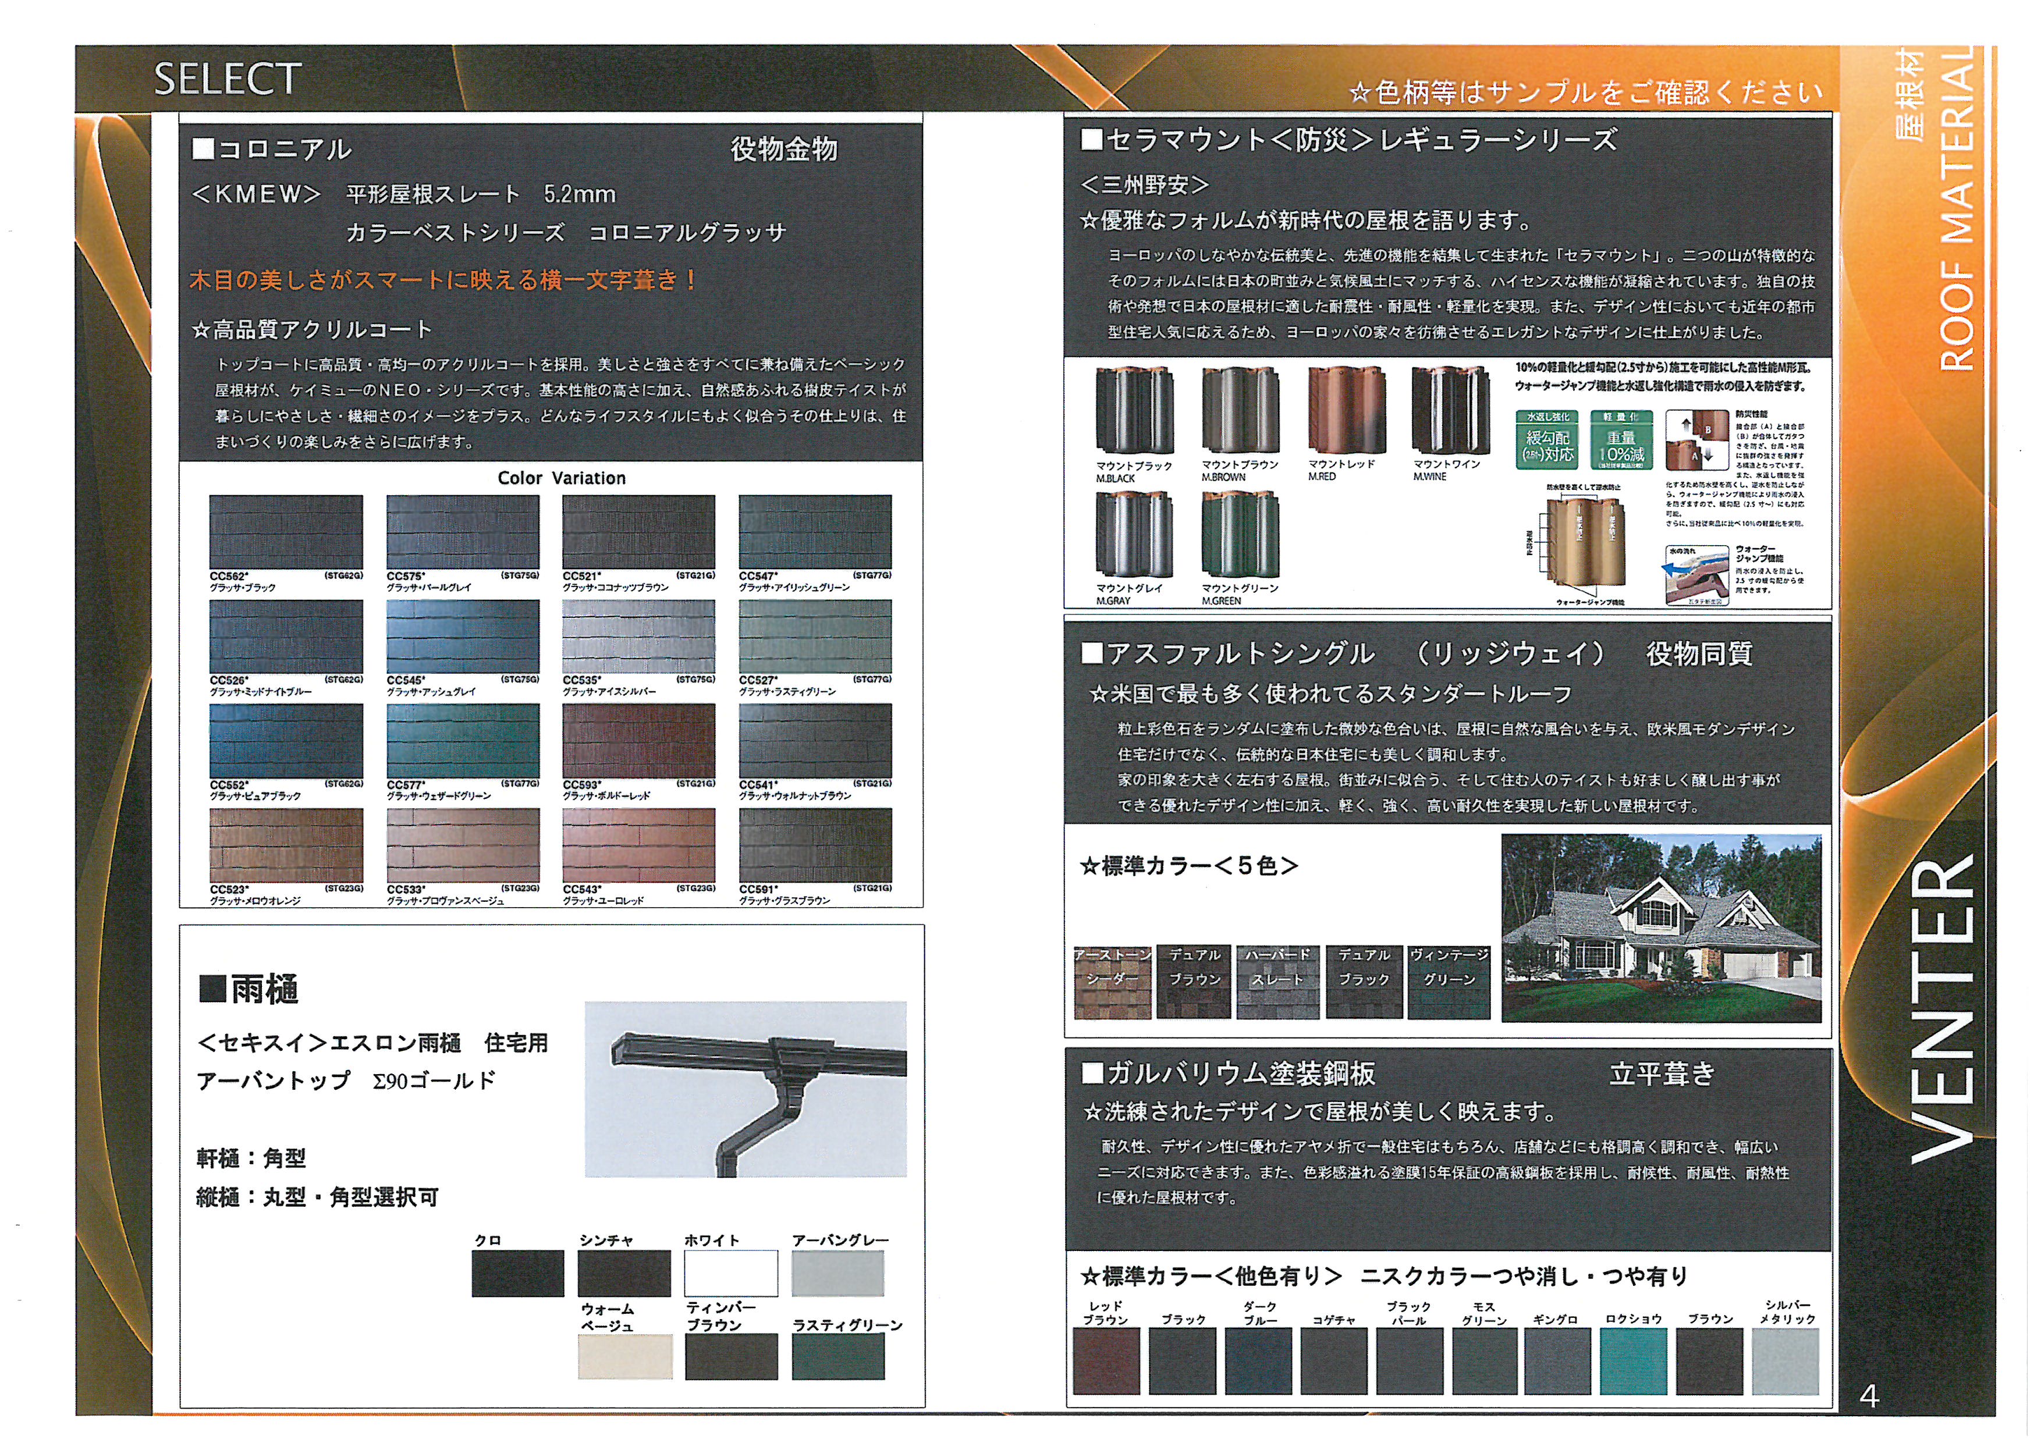The height and width of the screenshot is (1443, 2041).
Task: Pick the CC523 メロウオレンジ swatch
Action: tap(285, 845)
